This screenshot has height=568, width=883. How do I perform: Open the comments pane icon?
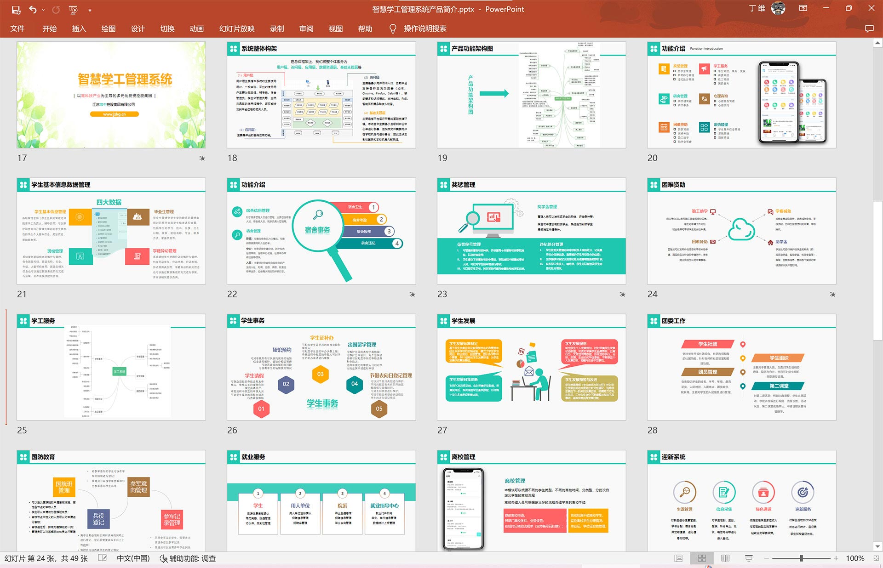tap(869, 28)
